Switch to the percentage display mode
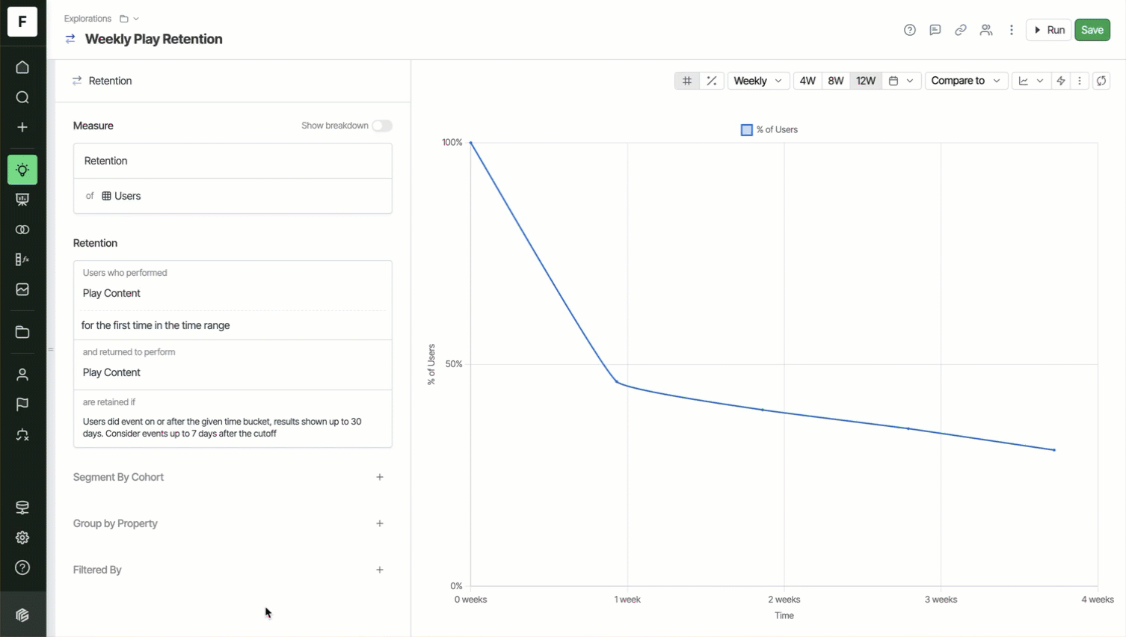1126x637 pixels. pyautogui.click(x=712, y=81)
